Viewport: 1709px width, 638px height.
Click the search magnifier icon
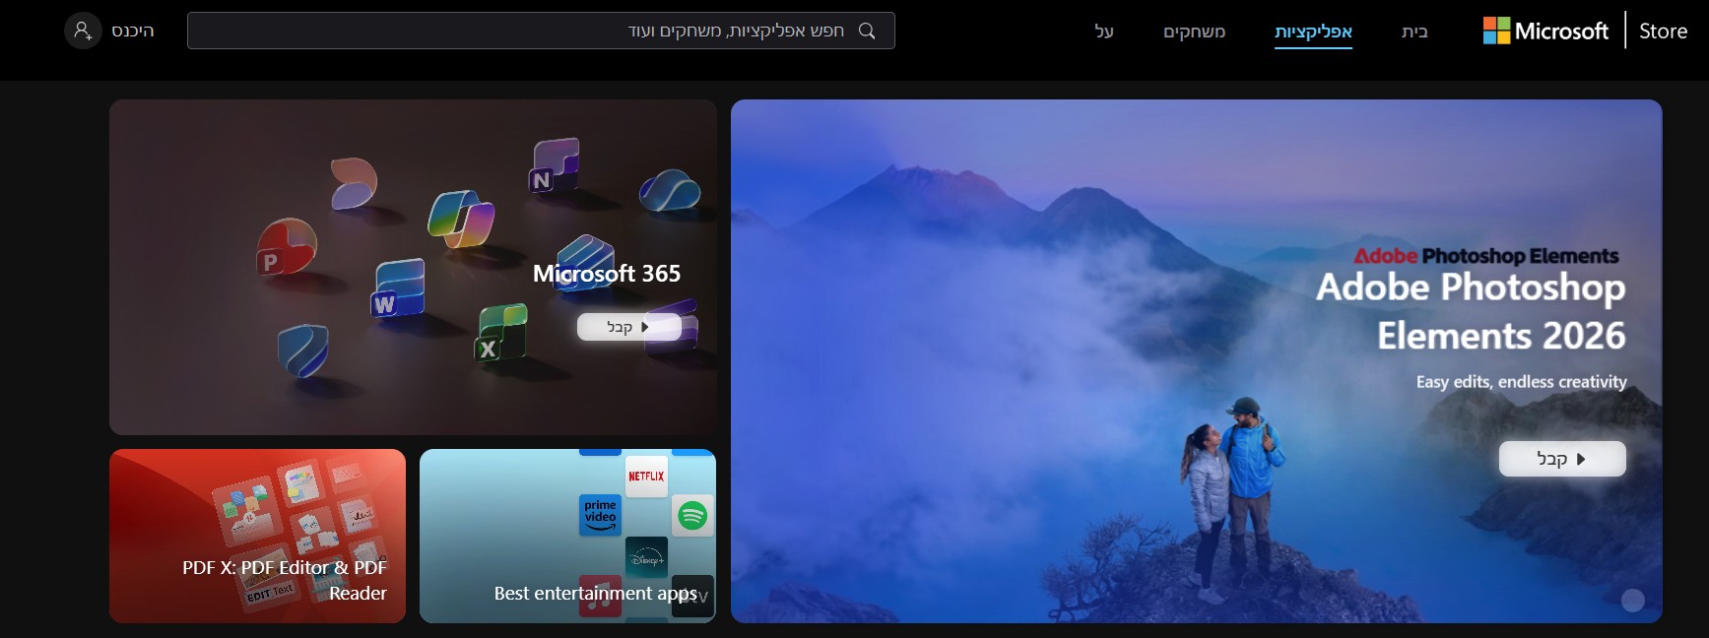(x=867, y=31)
